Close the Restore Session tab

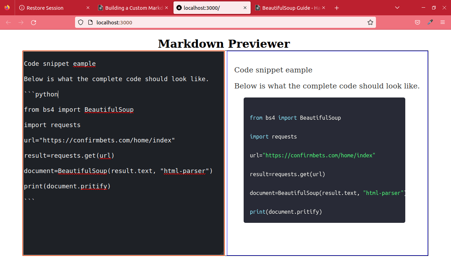pos(88,7)
